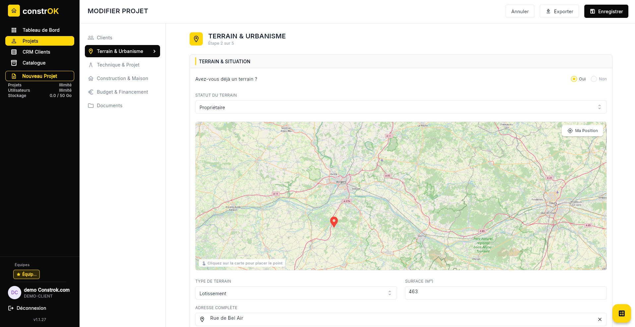The image size is (635, 327).
Task: Open the Documents folder icon
Action: 91,106
